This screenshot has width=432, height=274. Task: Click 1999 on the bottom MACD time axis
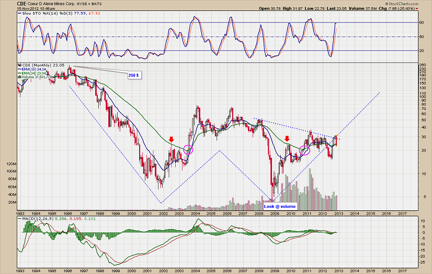pos(116,271)
